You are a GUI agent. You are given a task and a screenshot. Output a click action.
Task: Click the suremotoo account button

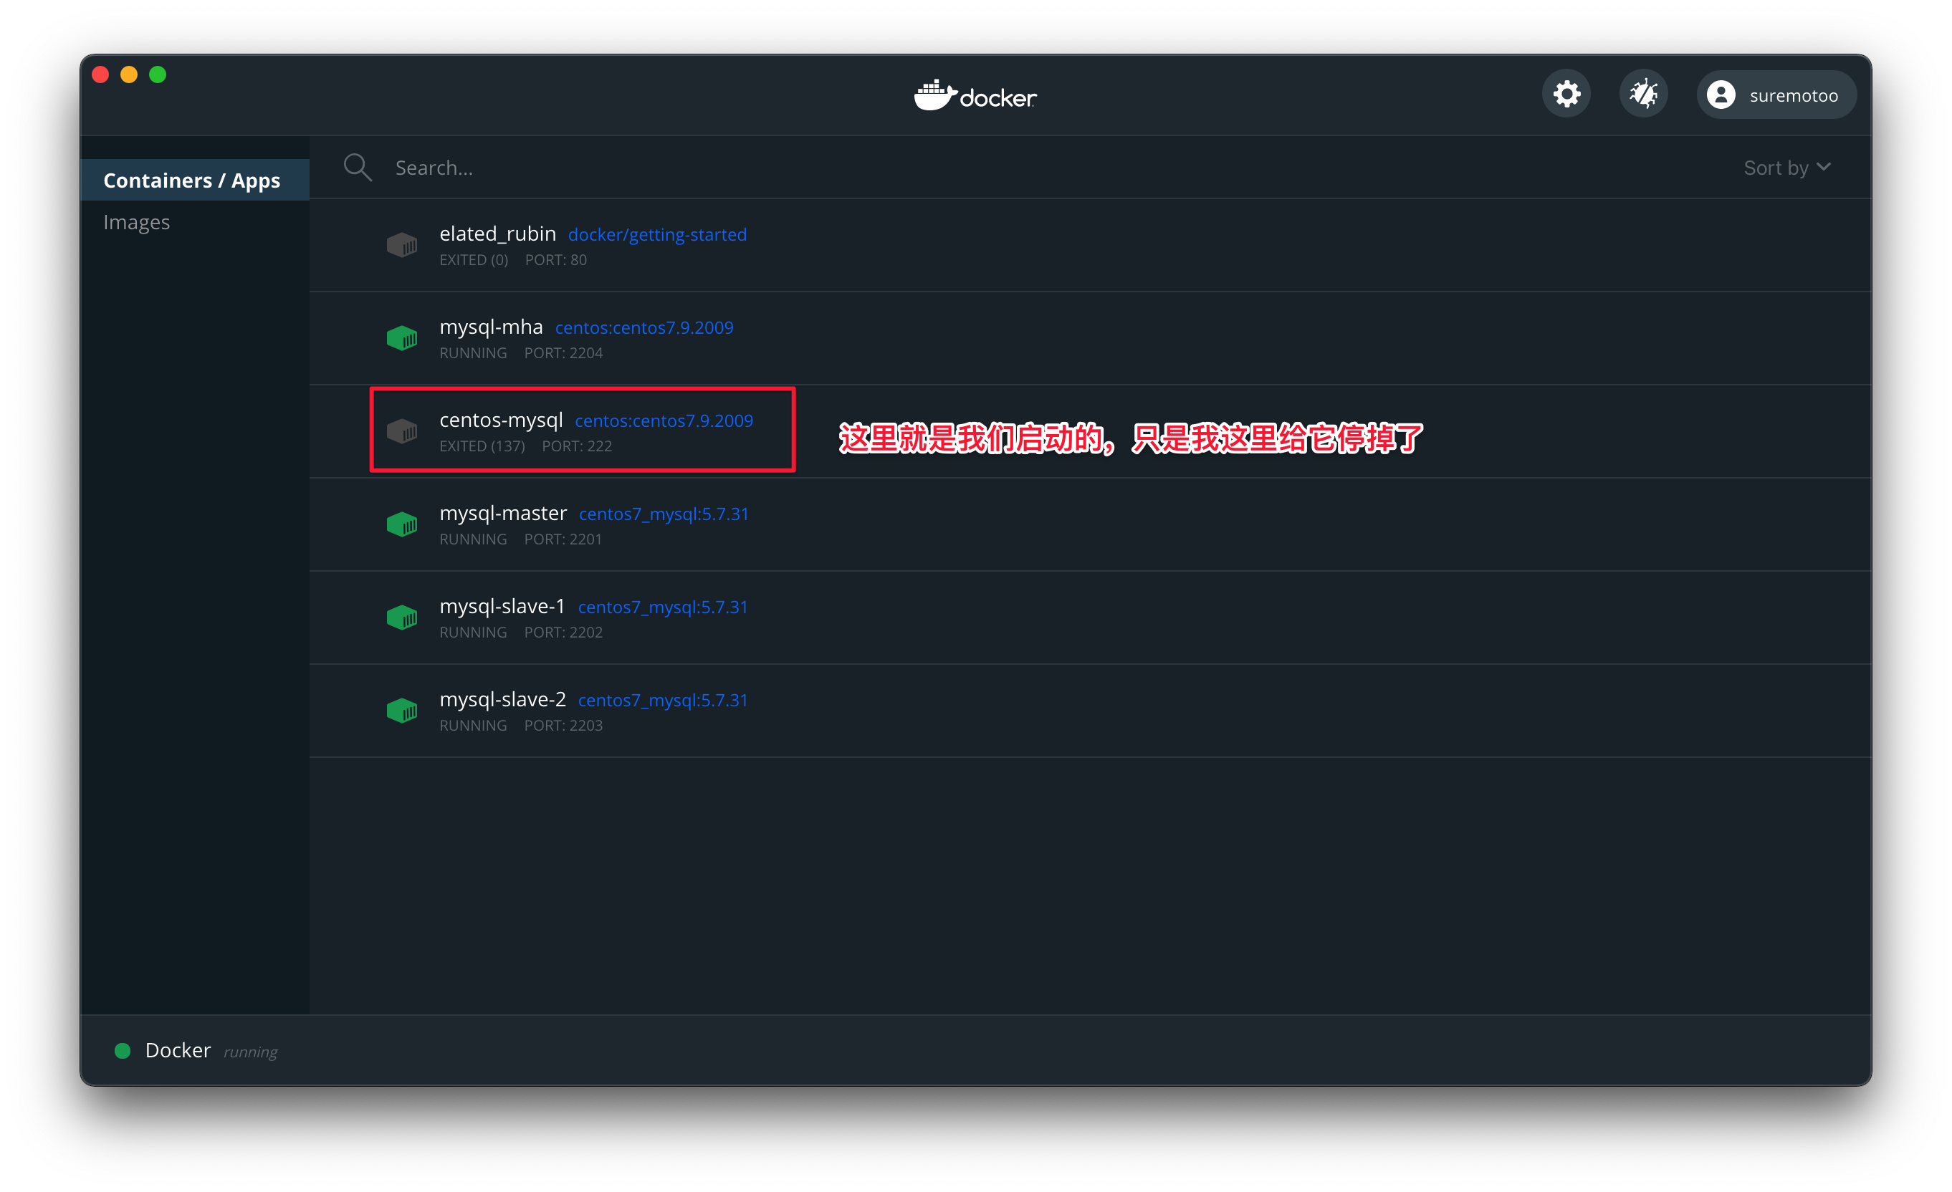pyautogui.click(x=1776, y=95)
